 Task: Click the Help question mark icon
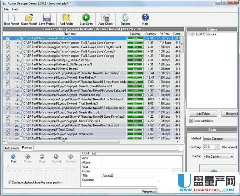click(145, 18)
